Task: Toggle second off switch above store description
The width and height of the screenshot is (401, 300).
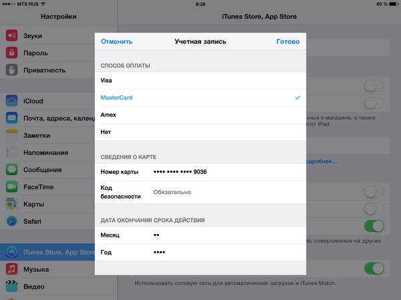Action: click(374, 103)
